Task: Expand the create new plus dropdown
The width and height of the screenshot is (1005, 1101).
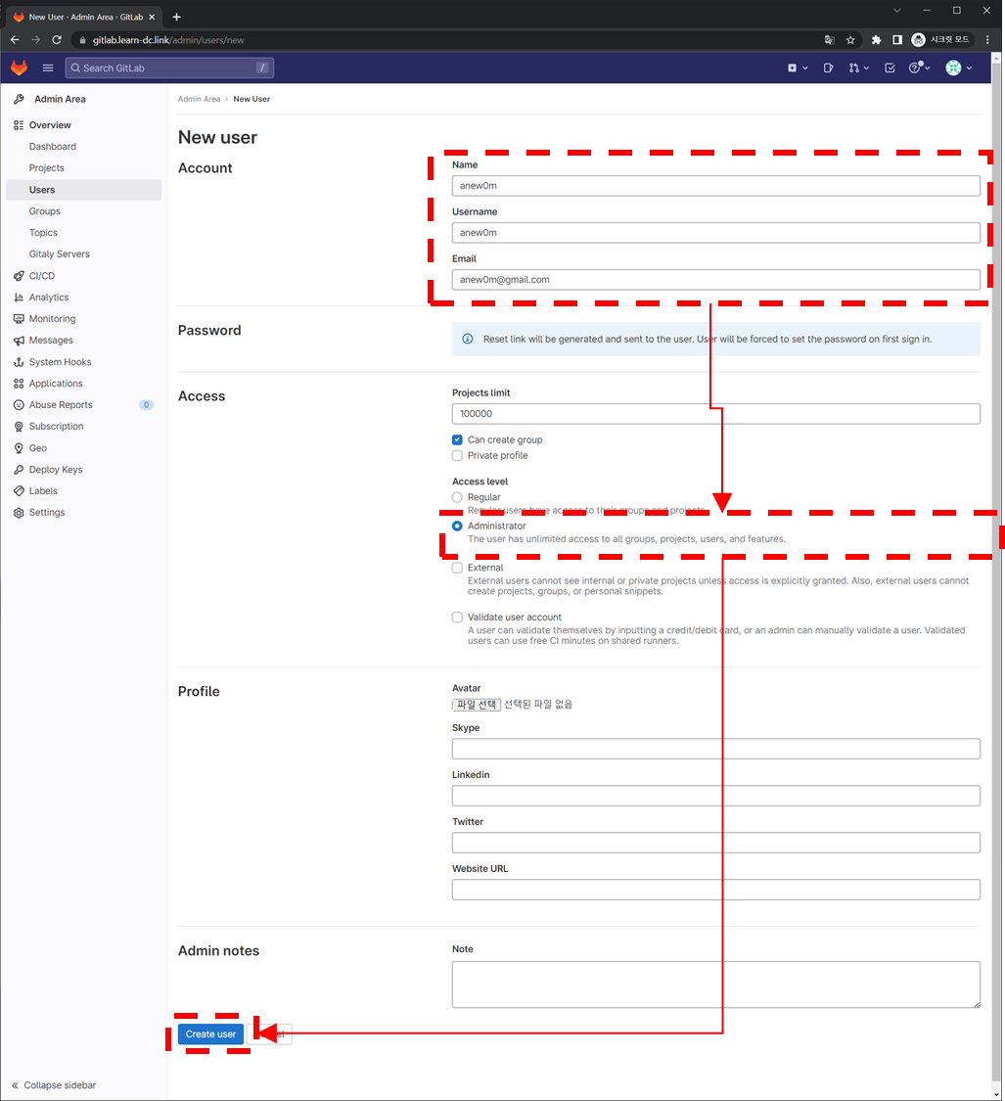Action: [797, 68]
